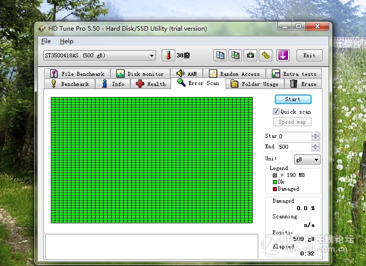Click the Speed map button

(x=292, y=122)
